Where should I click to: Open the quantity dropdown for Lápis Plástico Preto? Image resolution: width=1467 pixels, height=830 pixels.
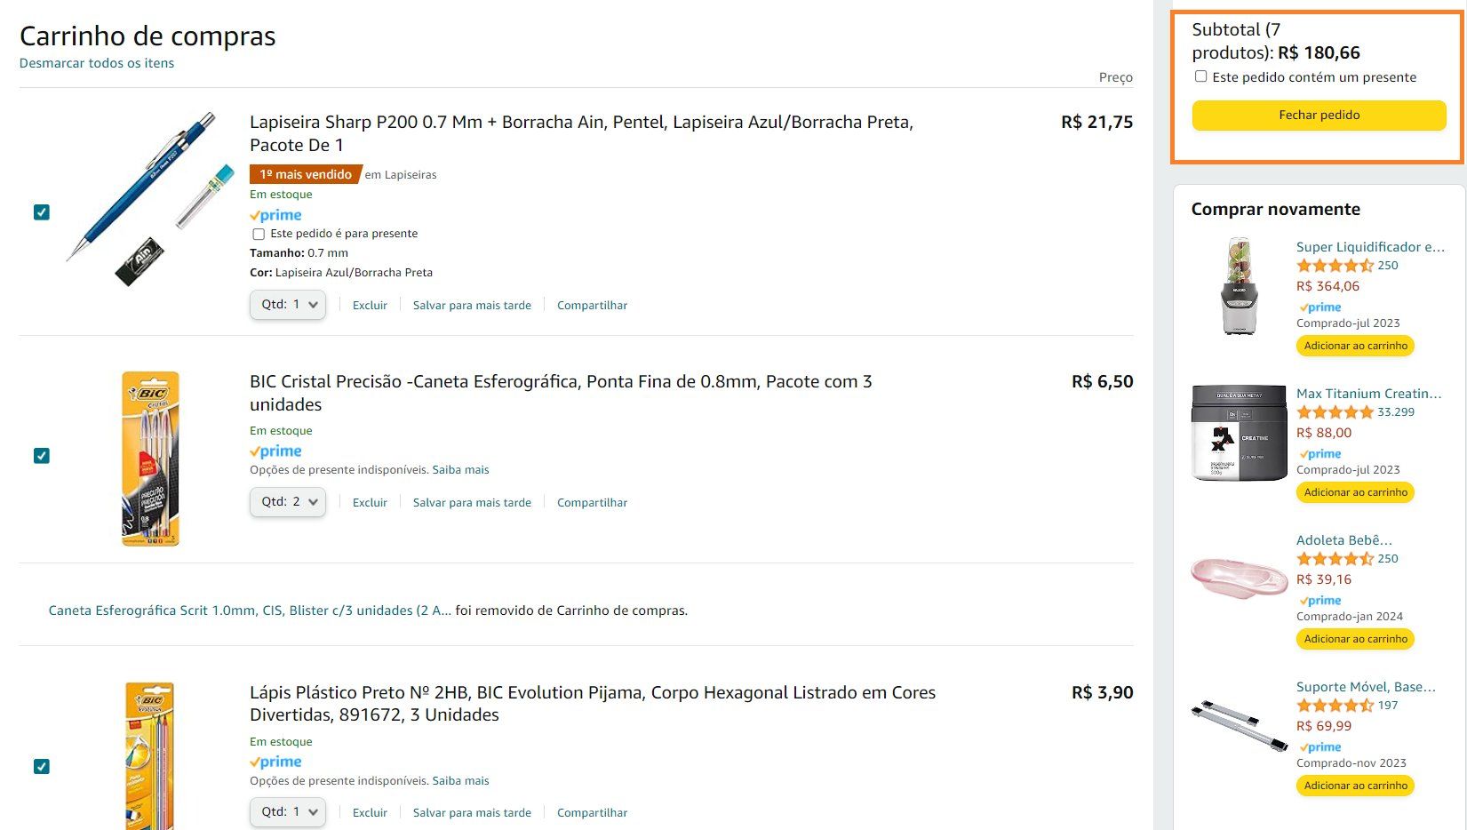288,811
